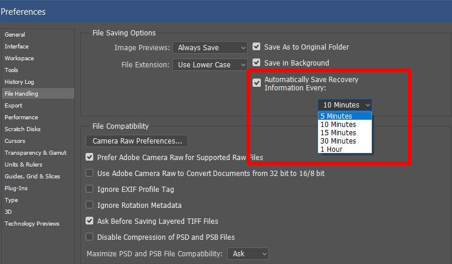The width and height of the screenshot is (452, 264).
Task: Choose 15 Minutes from the interval list
Action: (x=345, y=133)
